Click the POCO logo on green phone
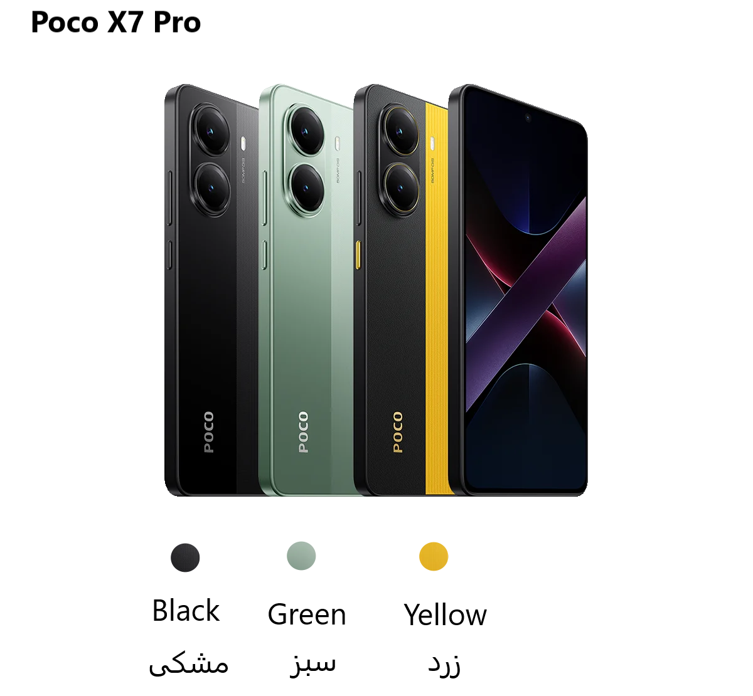Image resolution: width=753 pixels, height=696 pixels. point(304,432)
